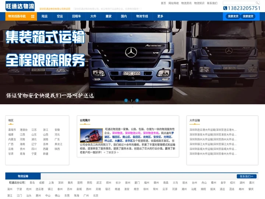Open 首页 in the top links
Image resolution: width=265 pixels, height=199 pixels.
(x=163, y=3)
